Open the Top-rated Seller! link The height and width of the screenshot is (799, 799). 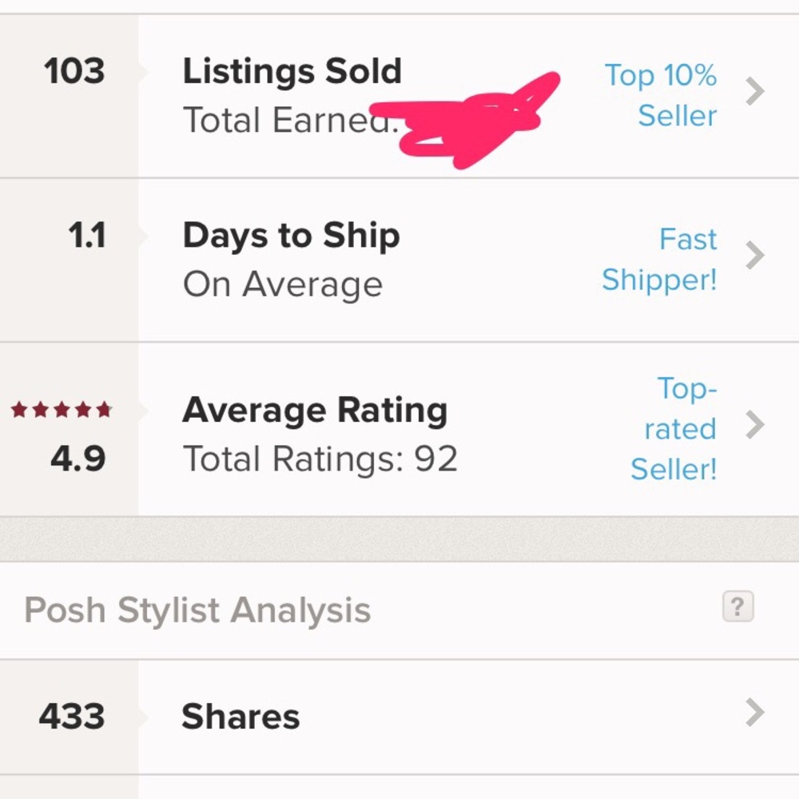click(674, 429)
